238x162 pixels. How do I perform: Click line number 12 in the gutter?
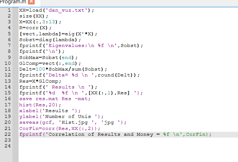click(x=7, y=75)
